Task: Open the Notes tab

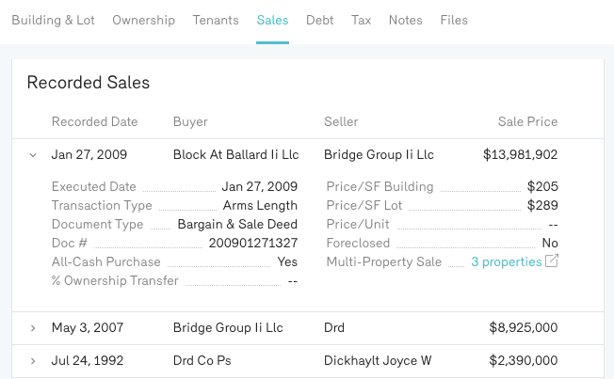Action: (x=405, y=20)
